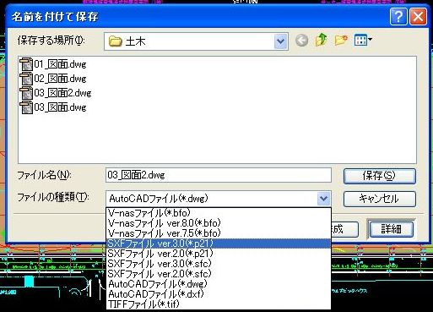Choose SXFファイル ver.3.0(*.sfc) type
The height and width of the screenshot is (312, 433).
[x=219, y=264]
